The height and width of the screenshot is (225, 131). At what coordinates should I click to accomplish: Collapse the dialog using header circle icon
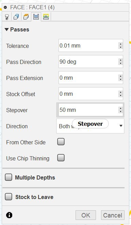pyautogui.click(x=5, y=8)
